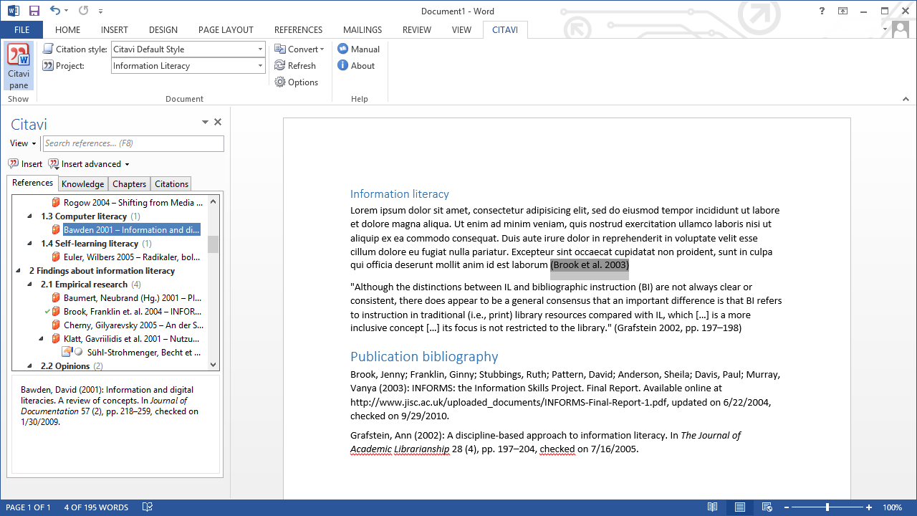The width and height of the screenshot is (917, 516).
Task: Click book icon of Cherny, Gilyarevsky reference
Action: pyautogui.click(x=56, y=325)
